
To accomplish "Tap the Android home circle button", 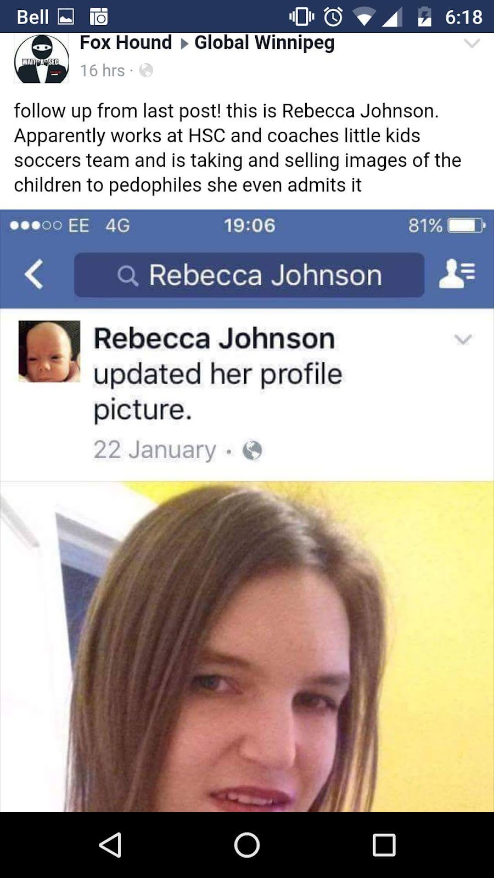I will pos(247,845).
